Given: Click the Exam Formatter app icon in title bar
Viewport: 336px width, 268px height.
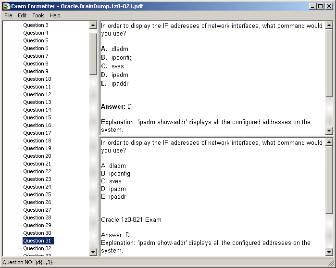Looking at the screenshot, I should click(x=6, y=6).
